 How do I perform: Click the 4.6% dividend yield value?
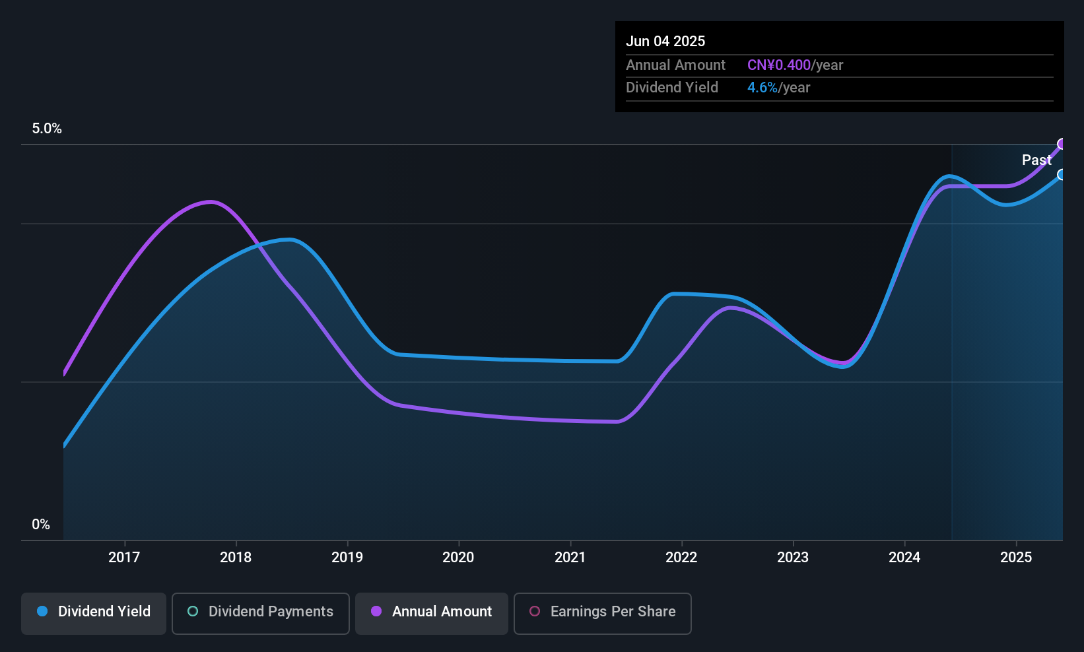pos(762,88)
